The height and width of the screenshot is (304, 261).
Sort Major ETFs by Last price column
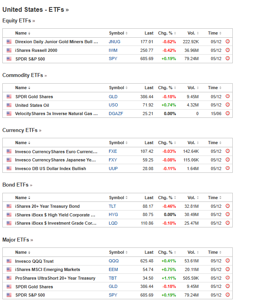[150, 253]
